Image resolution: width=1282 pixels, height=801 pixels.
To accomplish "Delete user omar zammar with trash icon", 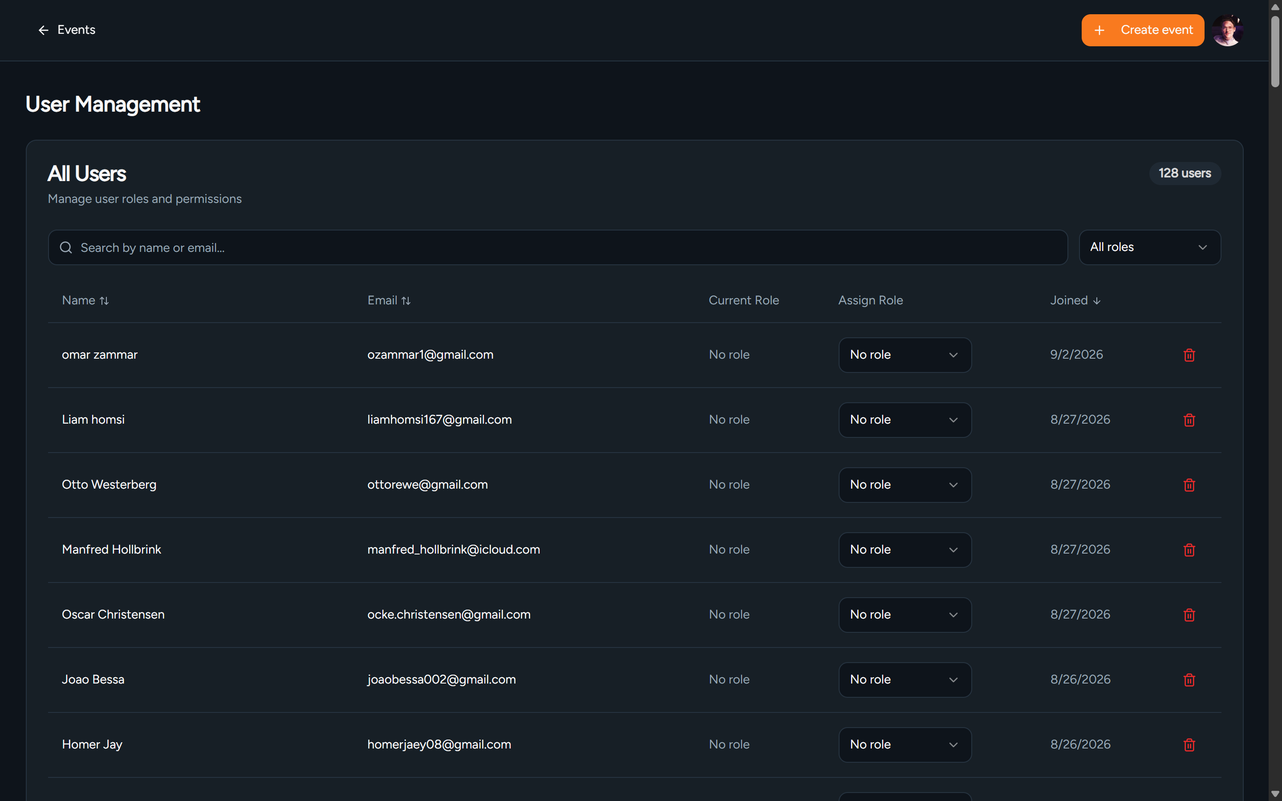I will (x=1189, y=355).
